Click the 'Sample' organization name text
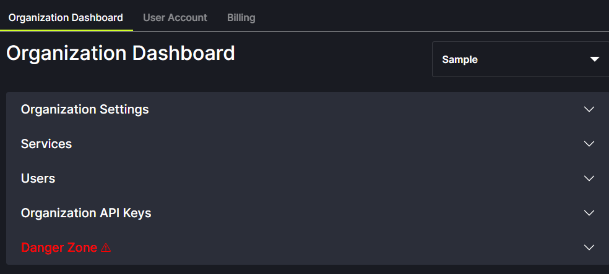The image size is (609, 274). click(460, 60)
